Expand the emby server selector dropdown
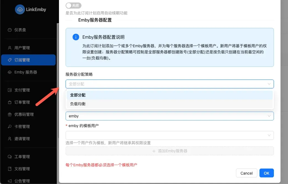This screenshot has height=184, width=288. tap(169, 116)
